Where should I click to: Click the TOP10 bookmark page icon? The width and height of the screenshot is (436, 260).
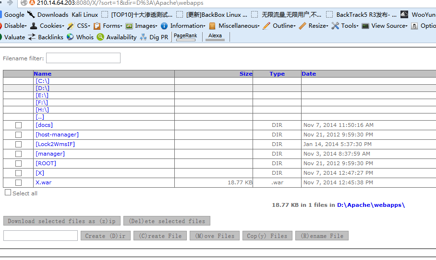[105, 14]
